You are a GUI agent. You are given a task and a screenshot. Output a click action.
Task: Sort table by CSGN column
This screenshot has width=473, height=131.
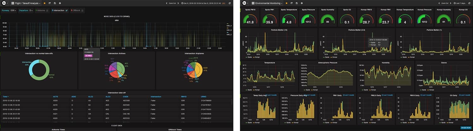click(126, 97)
